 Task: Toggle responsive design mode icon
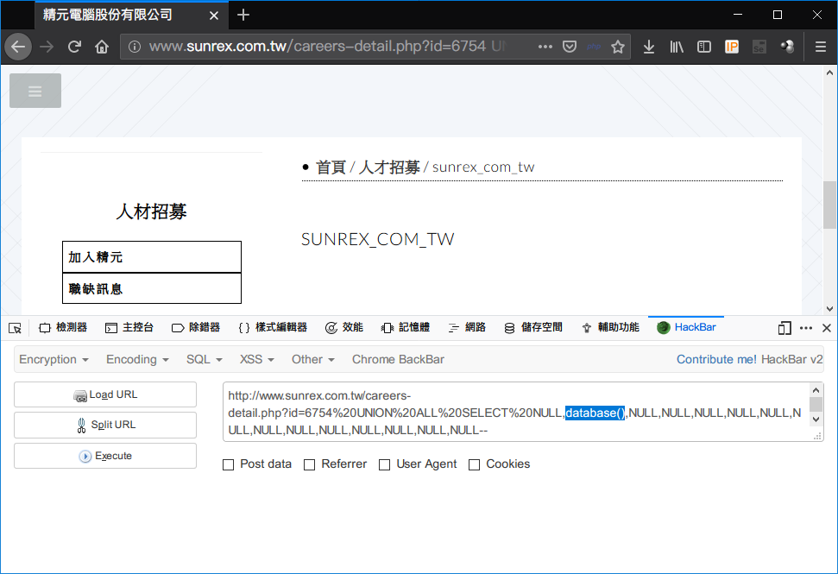[x=784, y=328]
